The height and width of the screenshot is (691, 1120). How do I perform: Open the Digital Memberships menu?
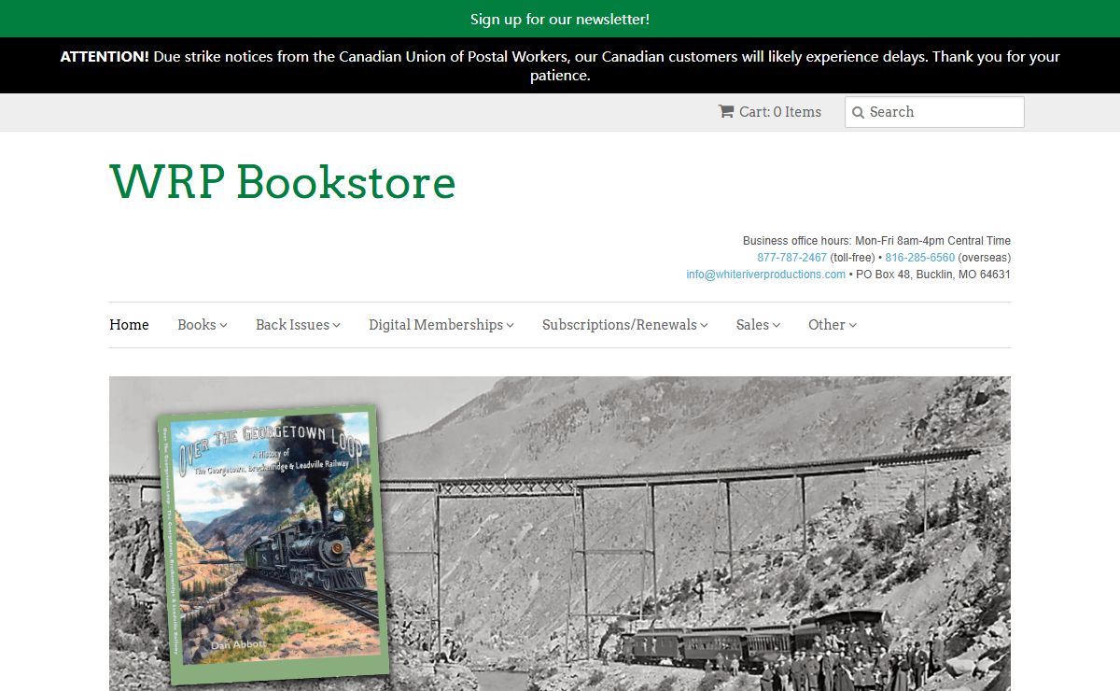[441, 325]
